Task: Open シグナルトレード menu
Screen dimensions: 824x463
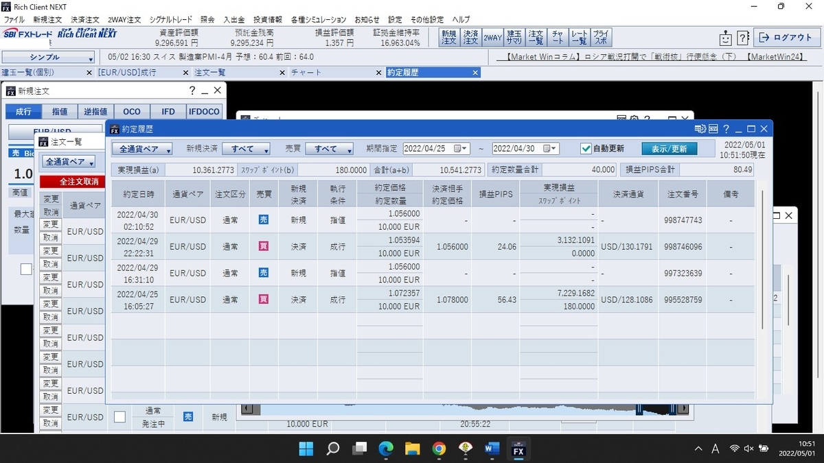Action: point(170,20)
